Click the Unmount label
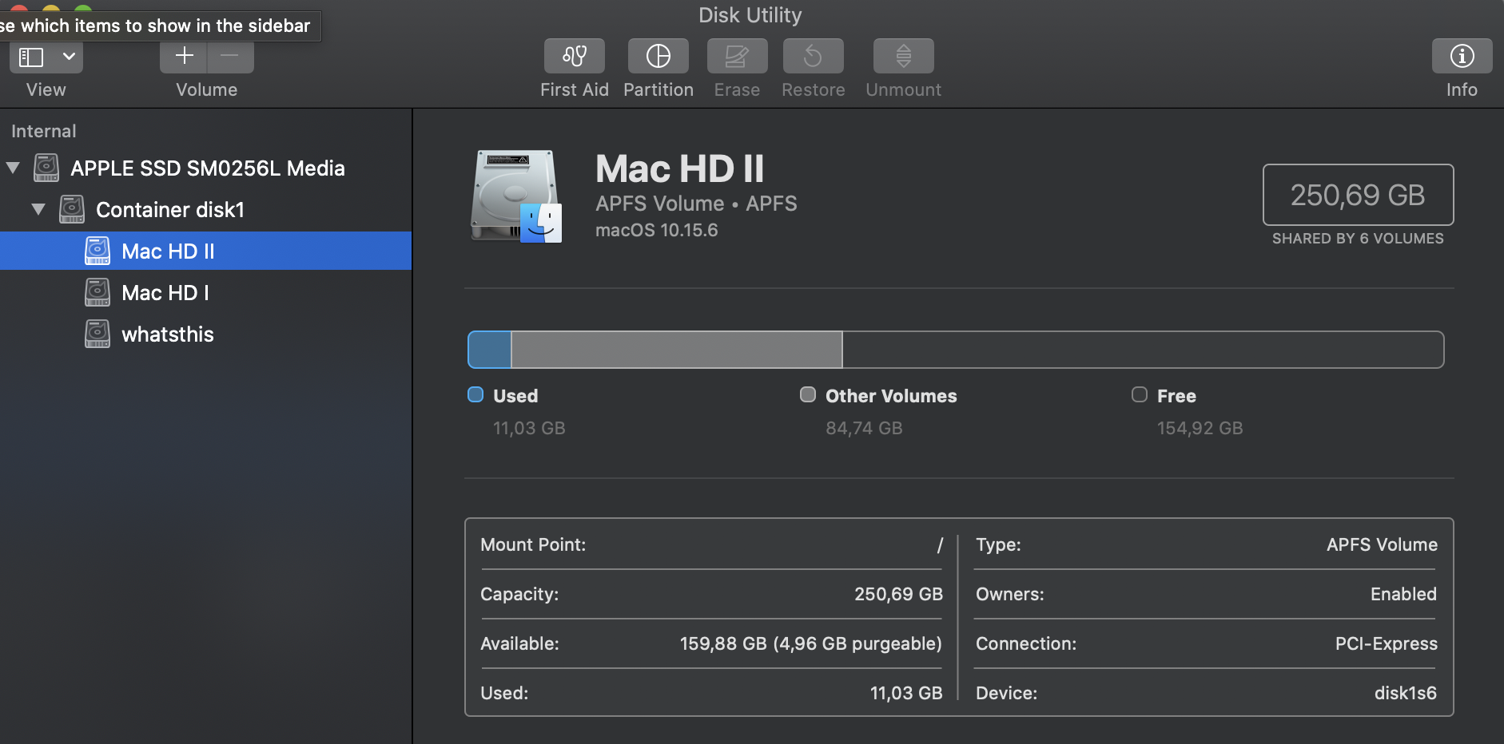This screenshot has width=1504, height=744. 903,89
